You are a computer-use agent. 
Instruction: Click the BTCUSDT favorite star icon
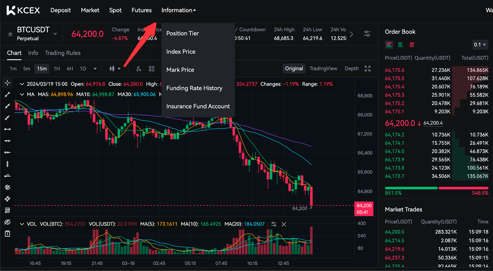[x=10, y=34]
